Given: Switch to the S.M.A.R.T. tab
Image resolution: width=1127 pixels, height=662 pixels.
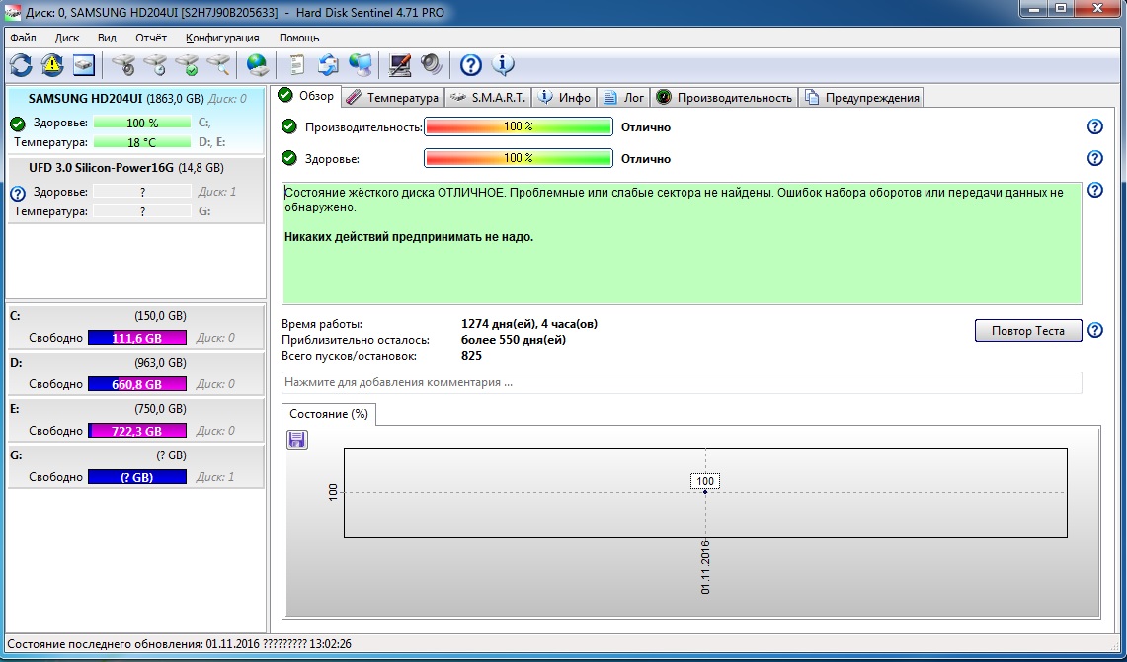Looking at the screenshot, I should click(489, 97).
